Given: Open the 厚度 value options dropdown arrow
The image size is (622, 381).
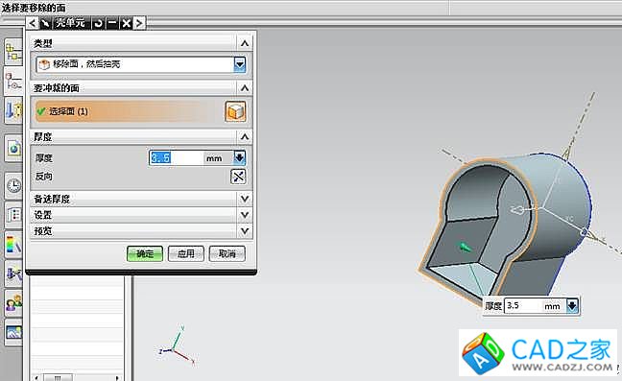Looking at the screenshot, I should (240, 157).
